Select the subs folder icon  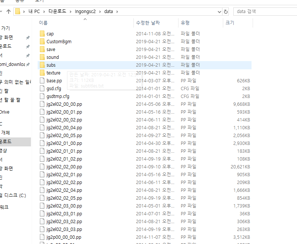point(42,65)
